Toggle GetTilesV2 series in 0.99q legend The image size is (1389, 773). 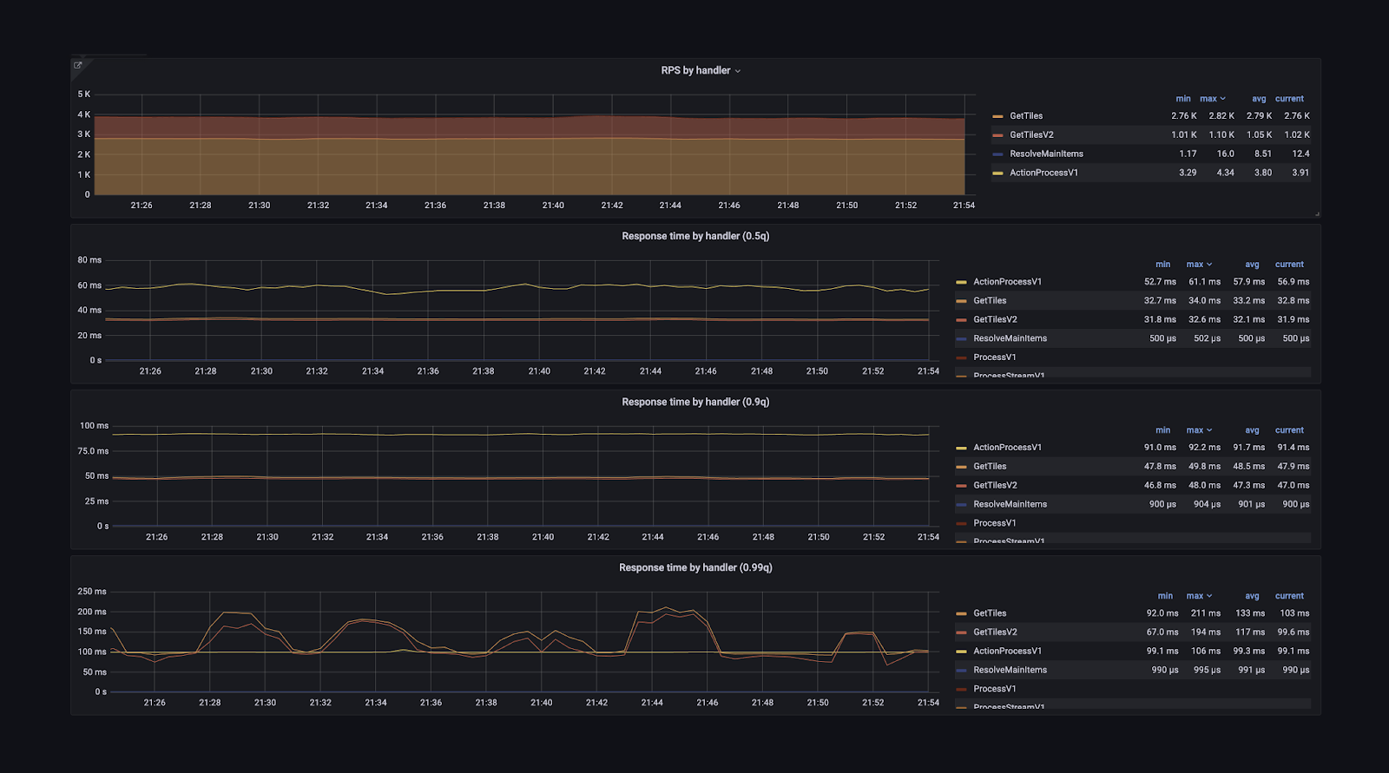coord(995,632)
